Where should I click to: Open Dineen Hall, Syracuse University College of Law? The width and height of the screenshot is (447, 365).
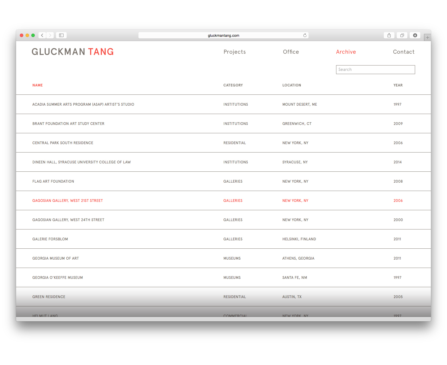pos(82,162)
